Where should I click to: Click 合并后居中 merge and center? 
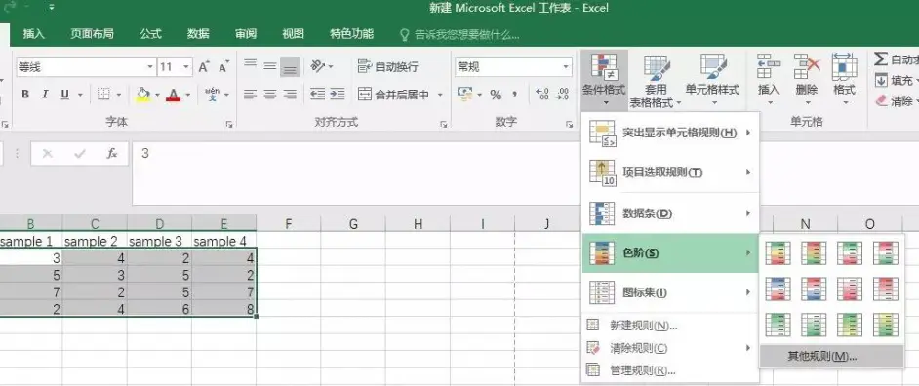(394, 95)
